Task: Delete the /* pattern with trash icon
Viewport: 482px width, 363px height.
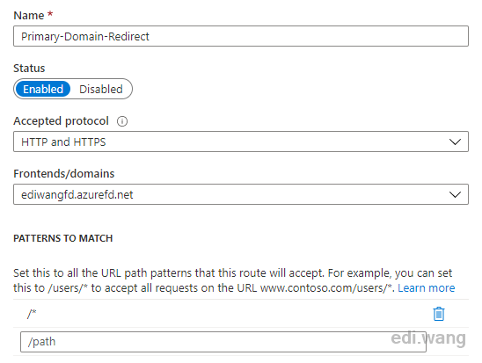Action: [439, 314]
